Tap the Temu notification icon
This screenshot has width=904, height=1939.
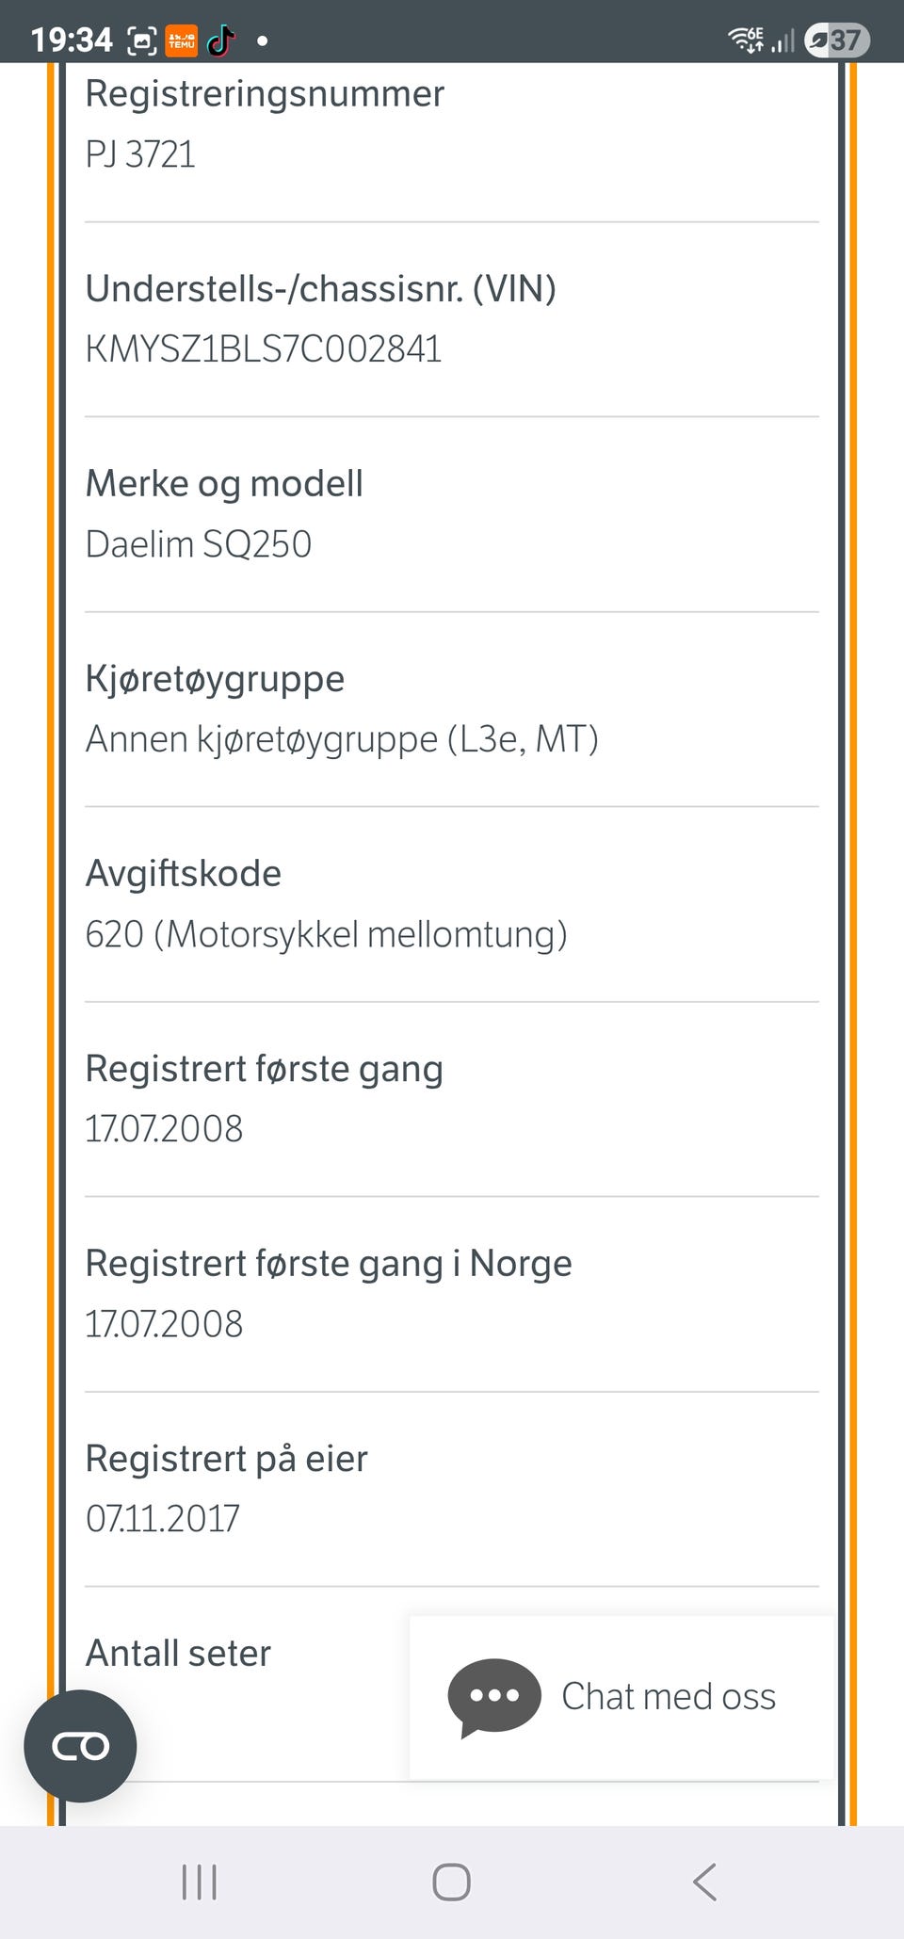[182, 40]
